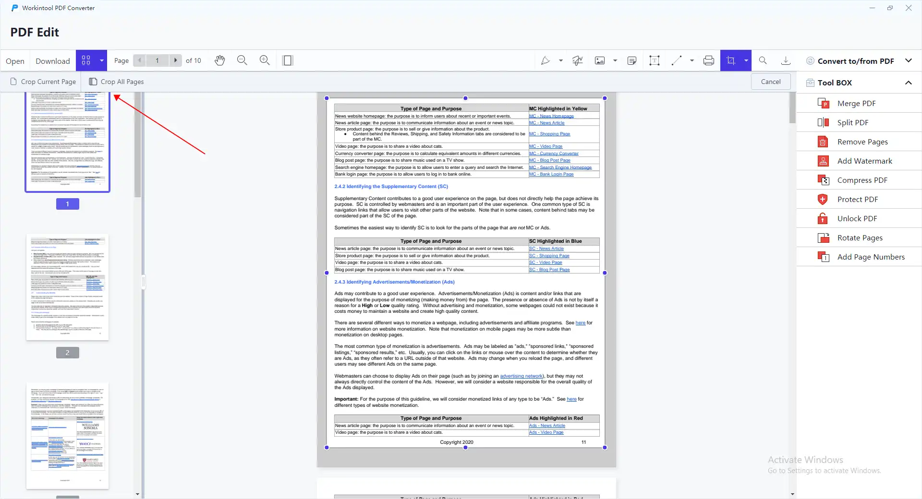Collapse the Tool BOX panel

(x=908, y=83)
